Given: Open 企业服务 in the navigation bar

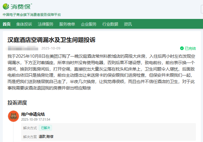Looking at the screenshot, I should (89, 24).
